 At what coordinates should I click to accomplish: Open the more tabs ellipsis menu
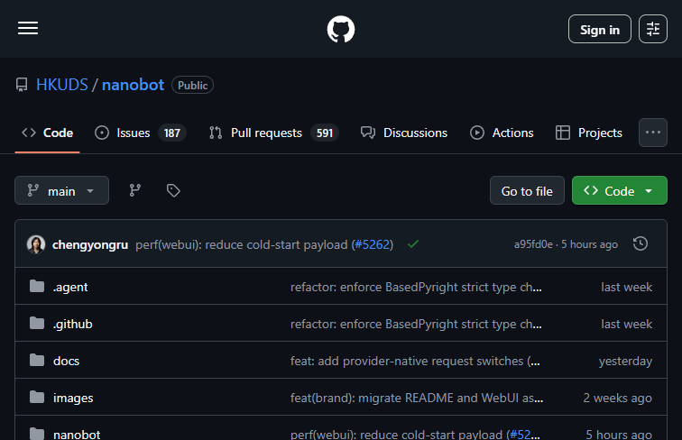(x=653, y=133)
